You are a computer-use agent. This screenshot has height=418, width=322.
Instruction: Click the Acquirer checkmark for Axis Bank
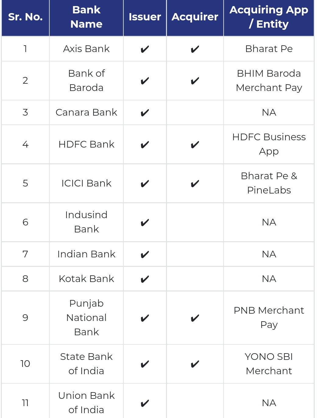point(195,49)
